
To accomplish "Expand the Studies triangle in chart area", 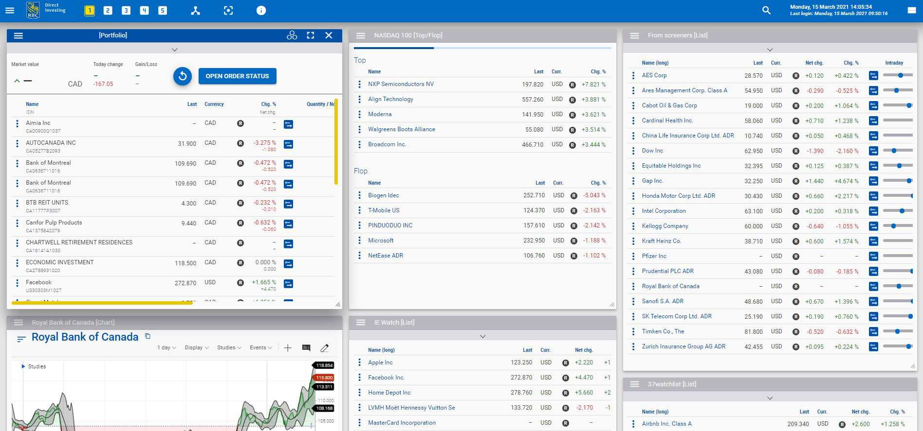I will (x=23, y=366).
